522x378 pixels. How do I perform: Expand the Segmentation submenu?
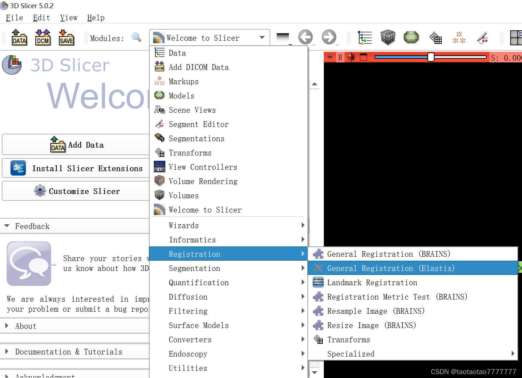tap(229, 268)
